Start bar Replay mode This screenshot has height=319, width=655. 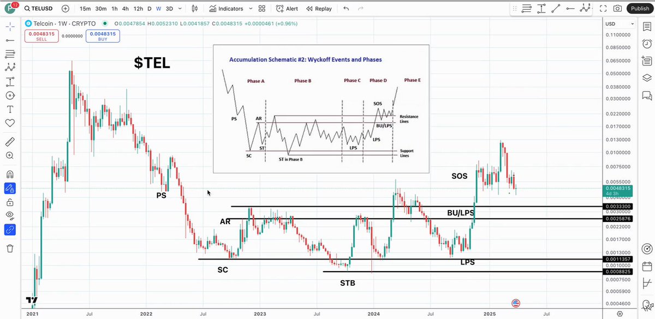click(x=319, y=9)
